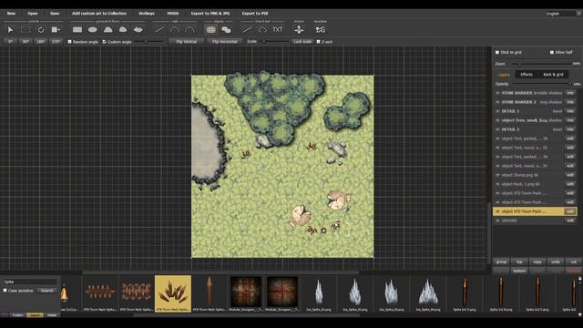Select the first Ice_Spike asset thumbnail
Image resolution: width=583 pixels, height=328 pixels.
pyautogui.click(x=319, y=293)
